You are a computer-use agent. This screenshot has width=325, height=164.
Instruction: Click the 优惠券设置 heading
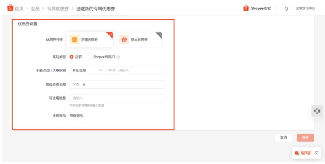click(x=28, y=24)
